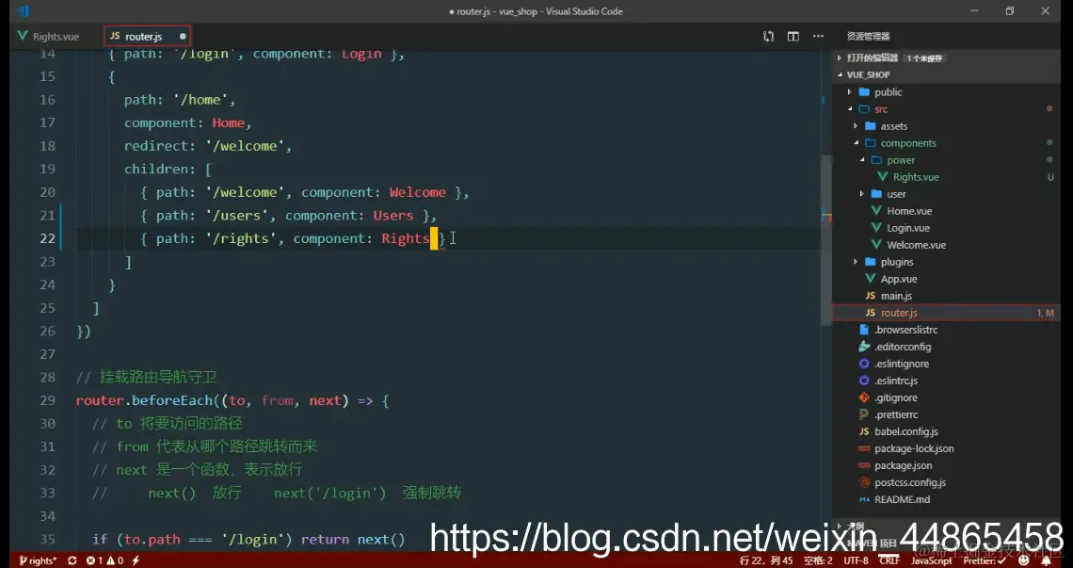Viewport: 1073px width, 568px height.
Task: Collapse the power folder
Action: [861, 159]
